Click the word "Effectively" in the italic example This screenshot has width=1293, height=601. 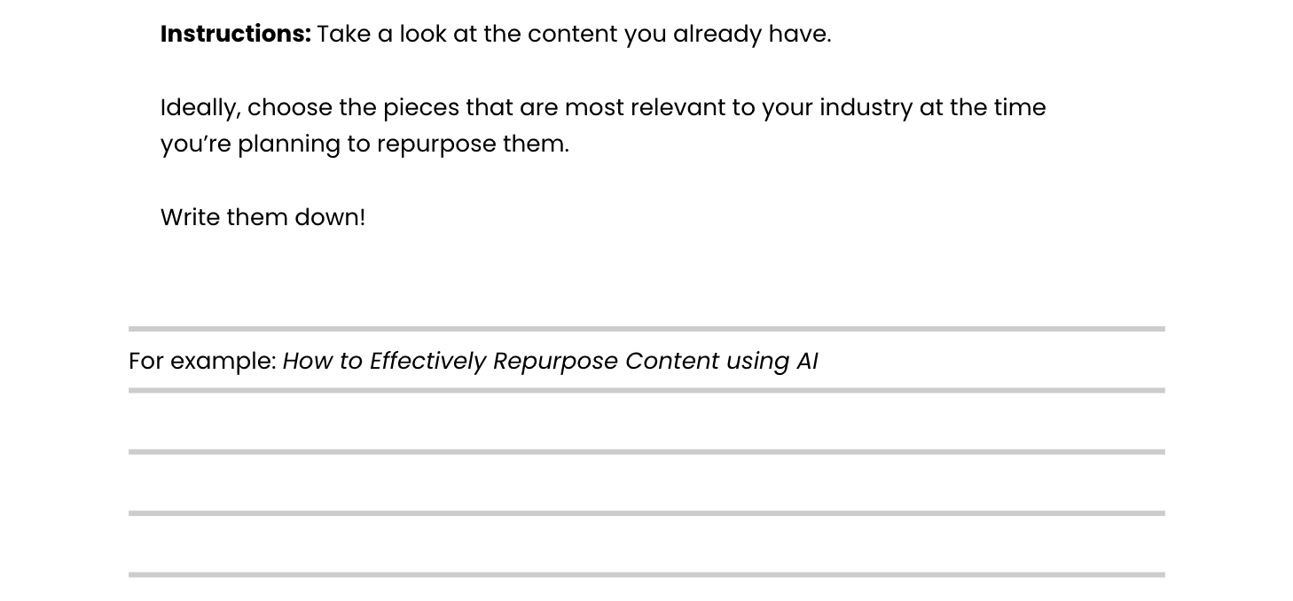[x=427, y=362]
